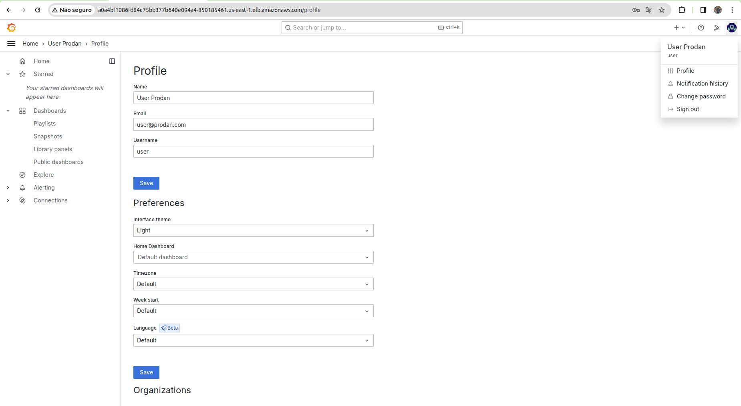
Task: Reload the page with browser refresh icon
Action: [38, 10]
